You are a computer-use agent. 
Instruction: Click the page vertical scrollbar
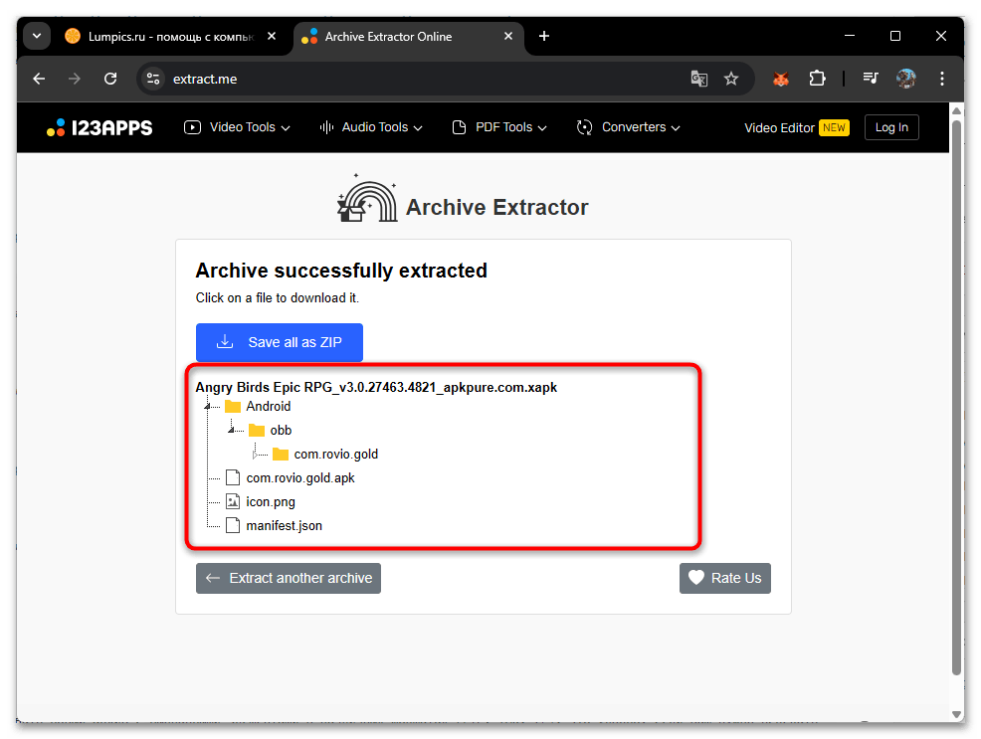(x=956, y=397)
